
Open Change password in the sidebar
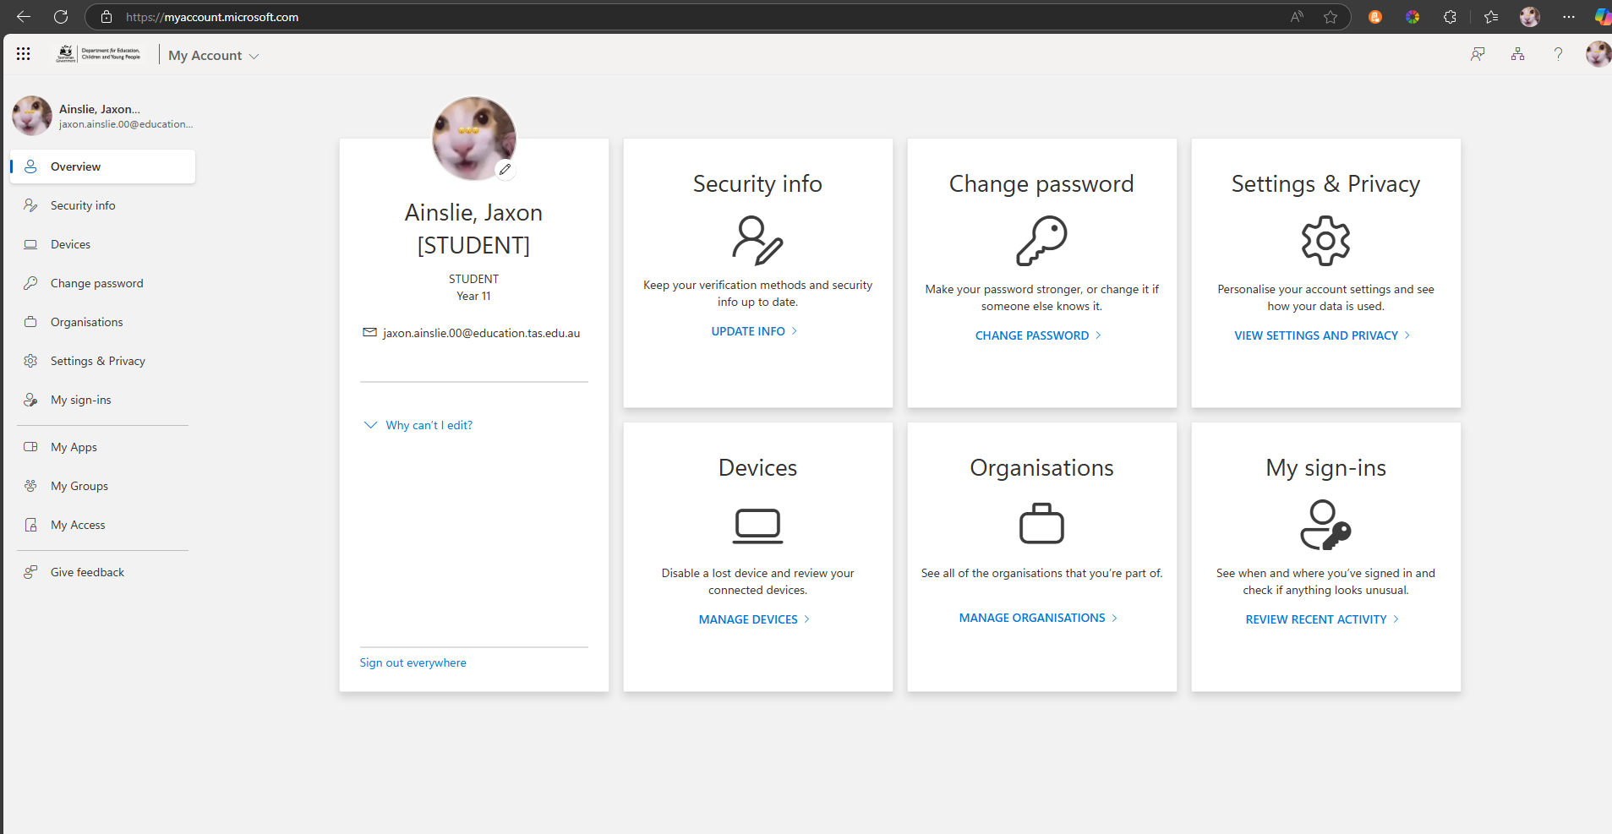(103, 283)
